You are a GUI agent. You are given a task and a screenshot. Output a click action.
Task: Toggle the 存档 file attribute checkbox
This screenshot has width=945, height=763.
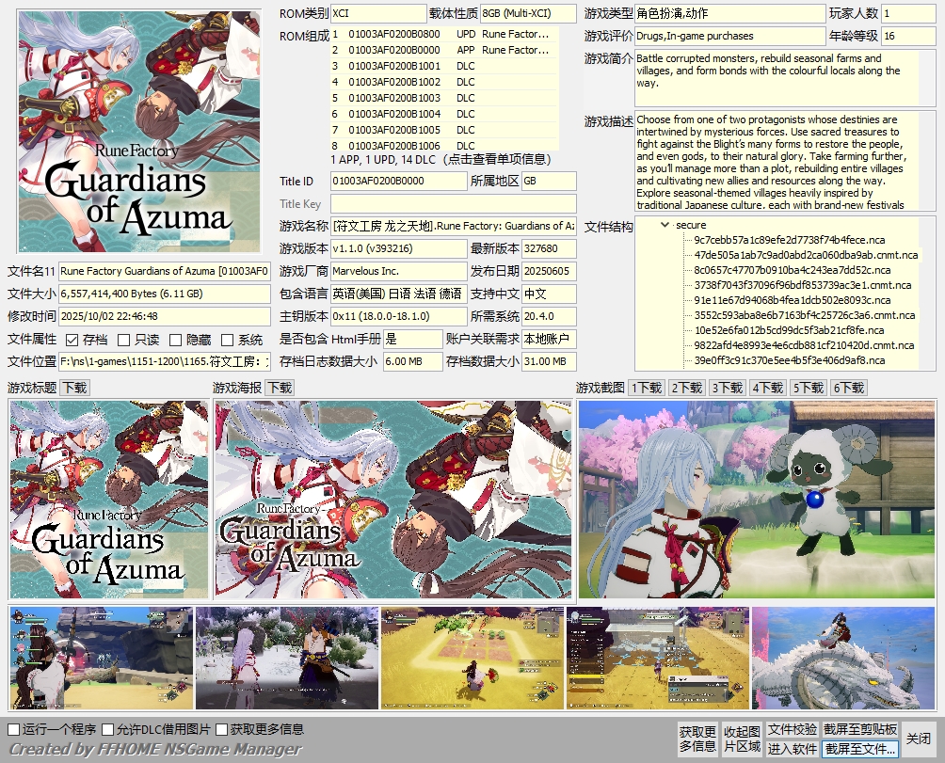[x=72, y=340]
